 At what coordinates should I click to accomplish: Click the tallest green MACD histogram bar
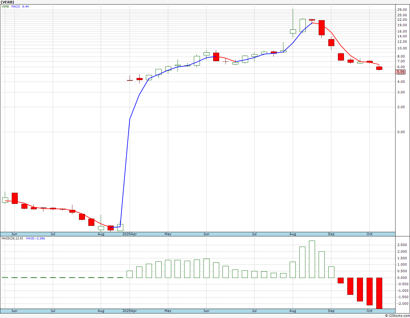[x=312, y=259]
